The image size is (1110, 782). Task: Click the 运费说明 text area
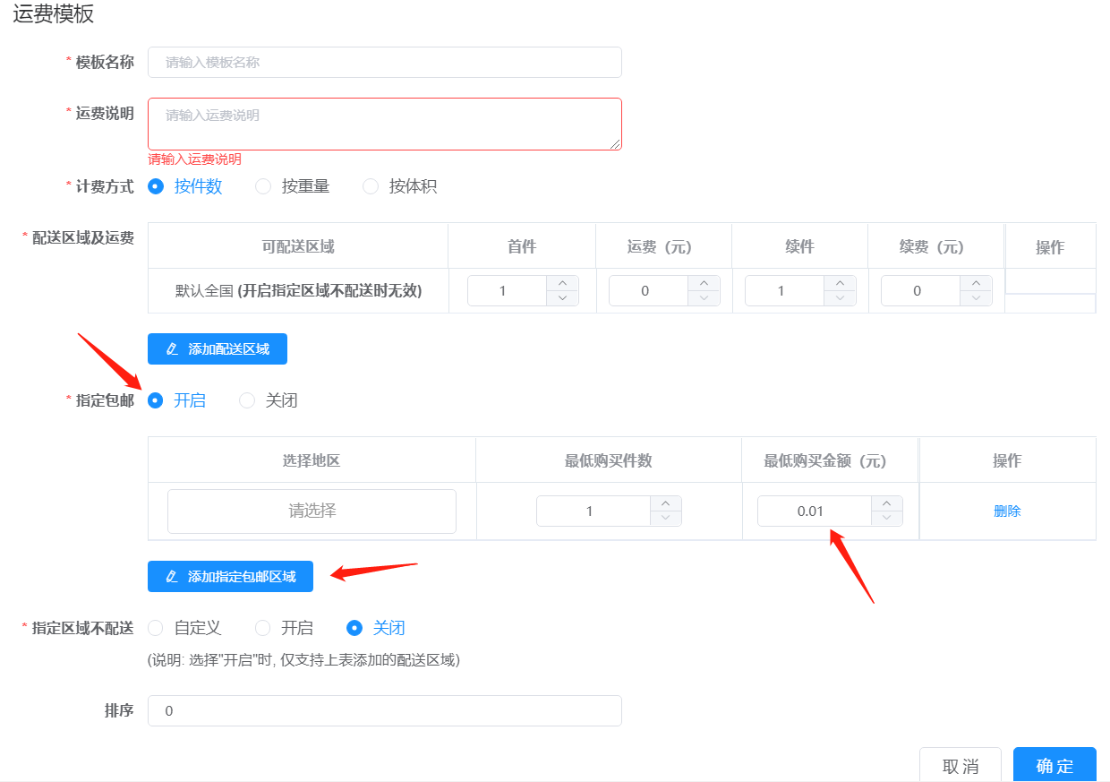384,124
